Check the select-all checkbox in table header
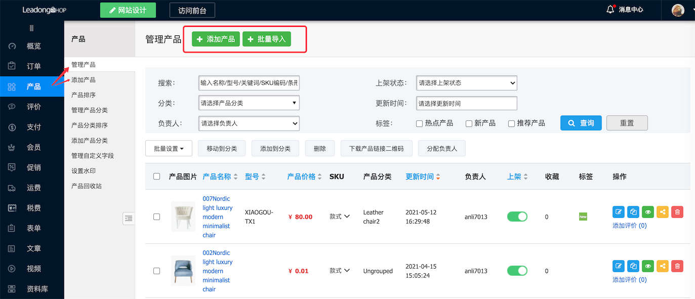Image resolution: width=695 pixels, height=299 pixels. tap(156, 176)
